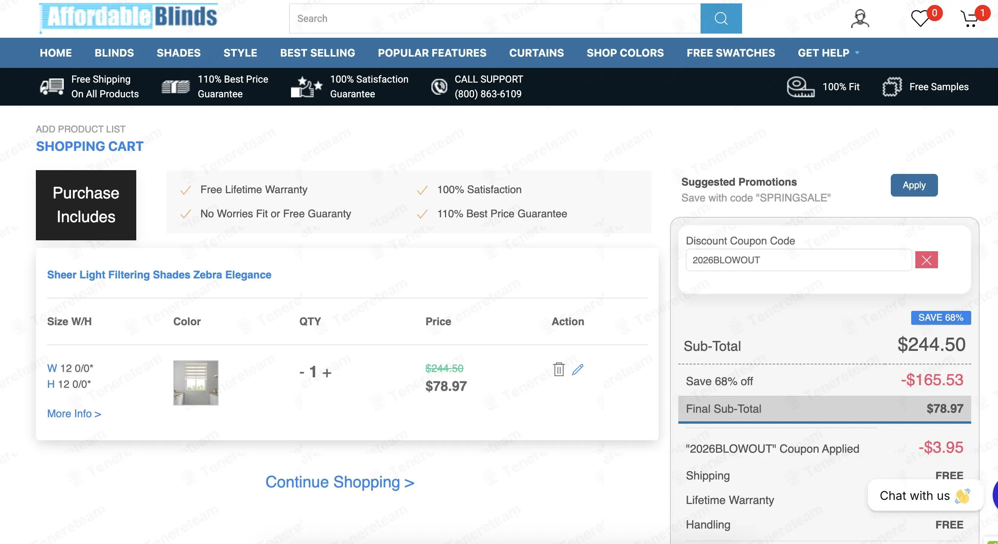Expand the Get Help dropdown menu
Image resolution: width=998 pixels, height=544 pixels.
828,53
